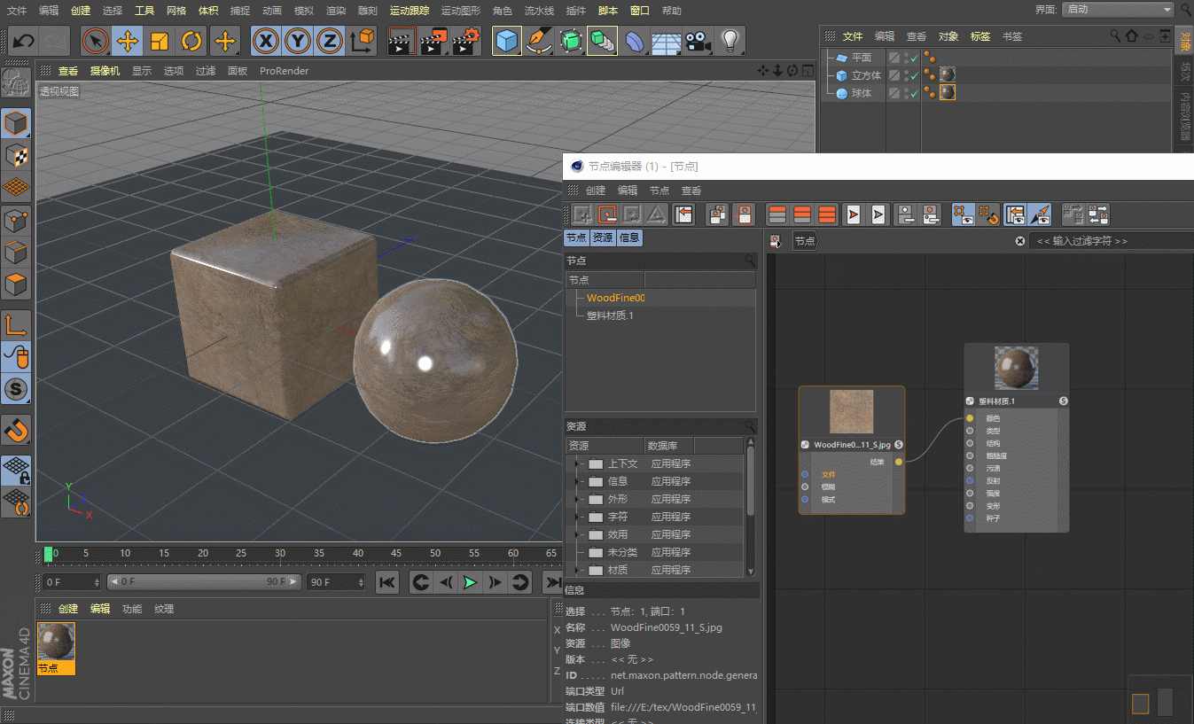Expand the 效用 resource folder

coord(577,534)
